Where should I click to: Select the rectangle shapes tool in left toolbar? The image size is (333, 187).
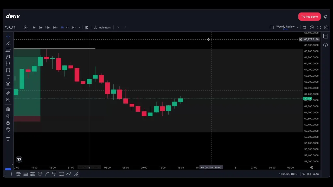pyautogui.click(x=8, y=70)
